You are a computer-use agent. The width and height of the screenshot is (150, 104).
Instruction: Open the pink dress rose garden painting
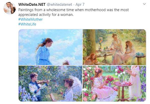click(114, 84)
